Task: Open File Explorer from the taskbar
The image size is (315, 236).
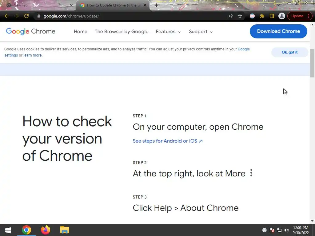Action: tap(65, 230)
